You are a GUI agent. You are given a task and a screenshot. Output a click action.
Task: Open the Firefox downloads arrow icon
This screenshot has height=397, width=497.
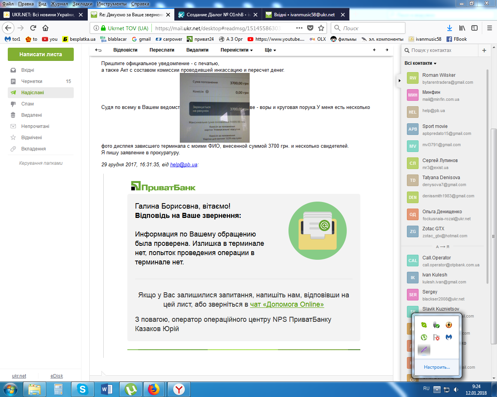coord(449,28)
